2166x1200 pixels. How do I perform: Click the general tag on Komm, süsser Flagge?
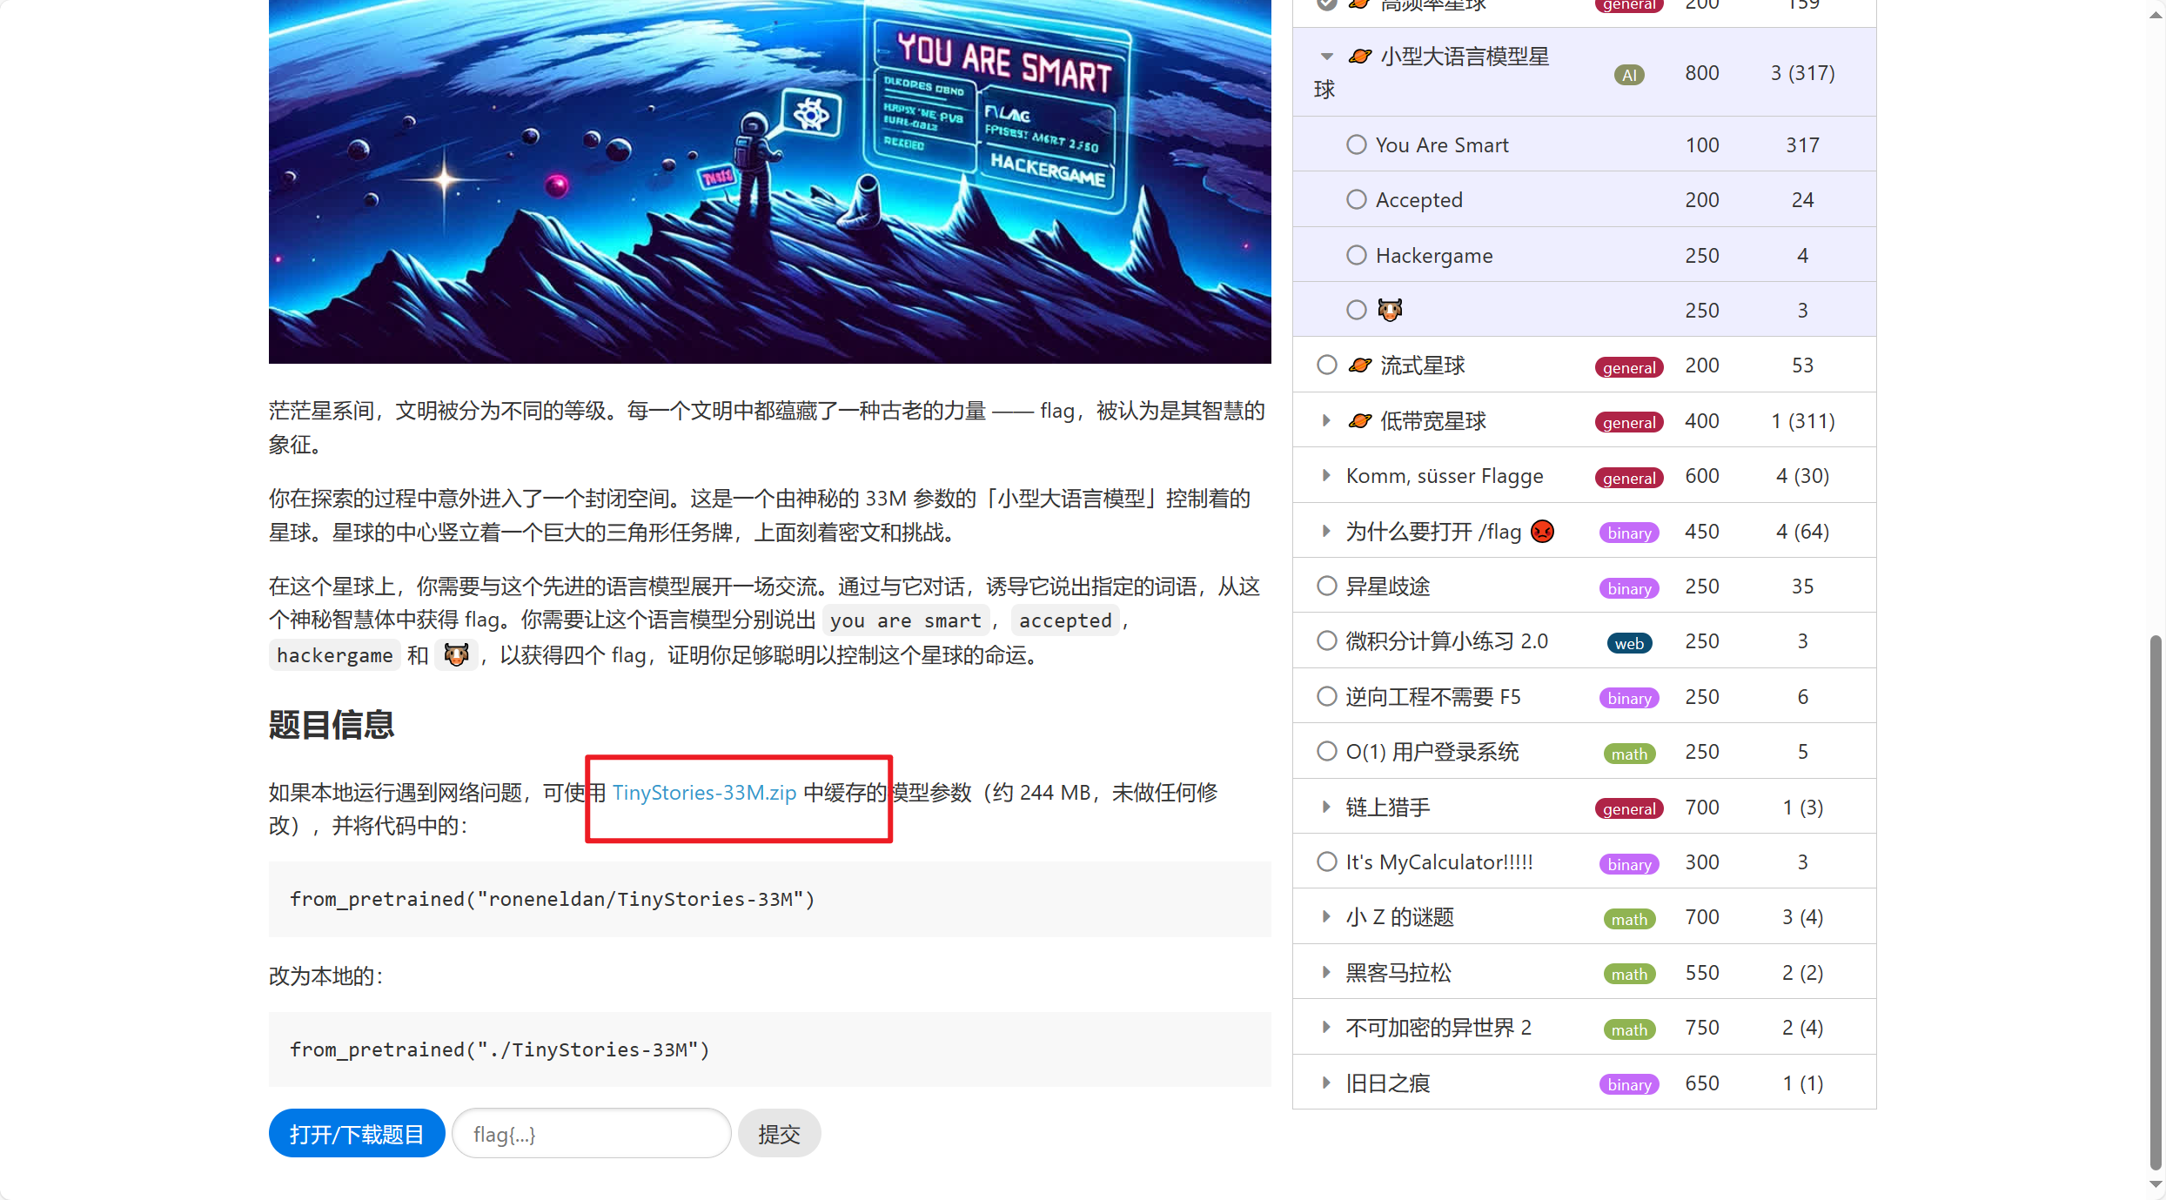point(1629,478)
